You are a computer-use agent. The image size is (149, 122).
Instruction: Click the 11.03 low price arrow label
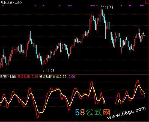tap(49, 71)
